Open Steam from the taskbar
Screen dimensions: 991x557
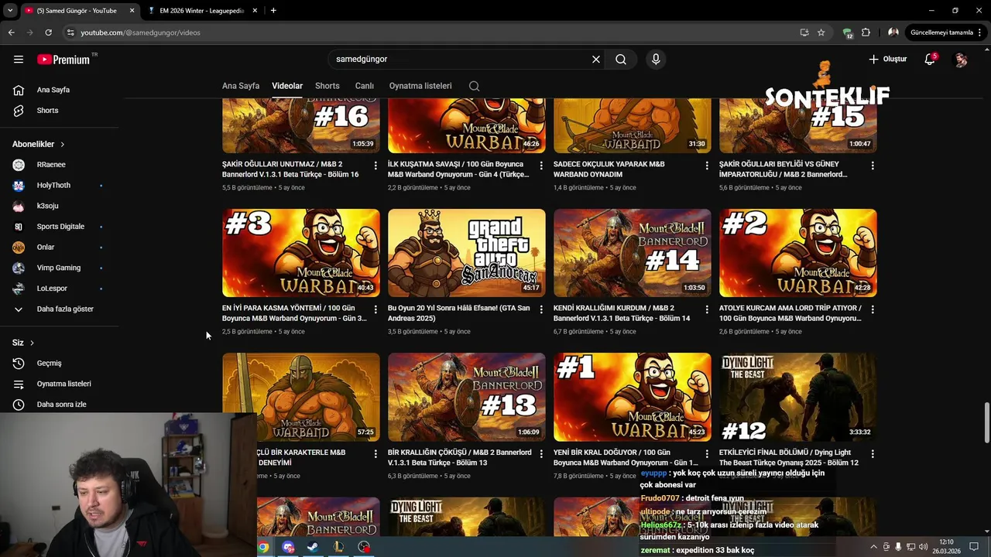(312, 547)
